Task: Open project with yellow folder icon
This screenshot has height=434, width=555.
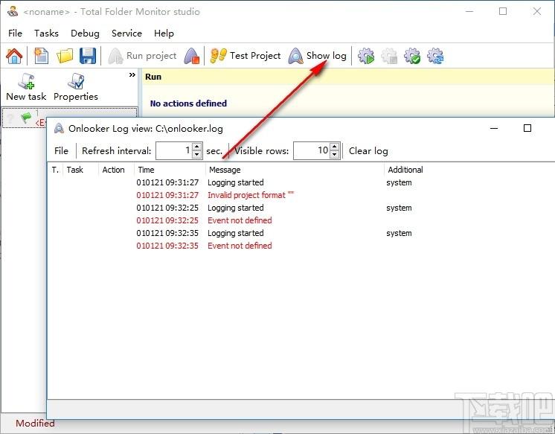Action: (65, 56)
